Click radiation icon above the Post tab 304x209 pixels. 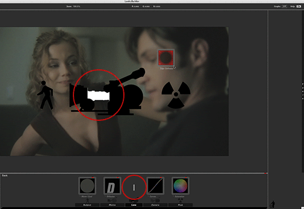181,200
